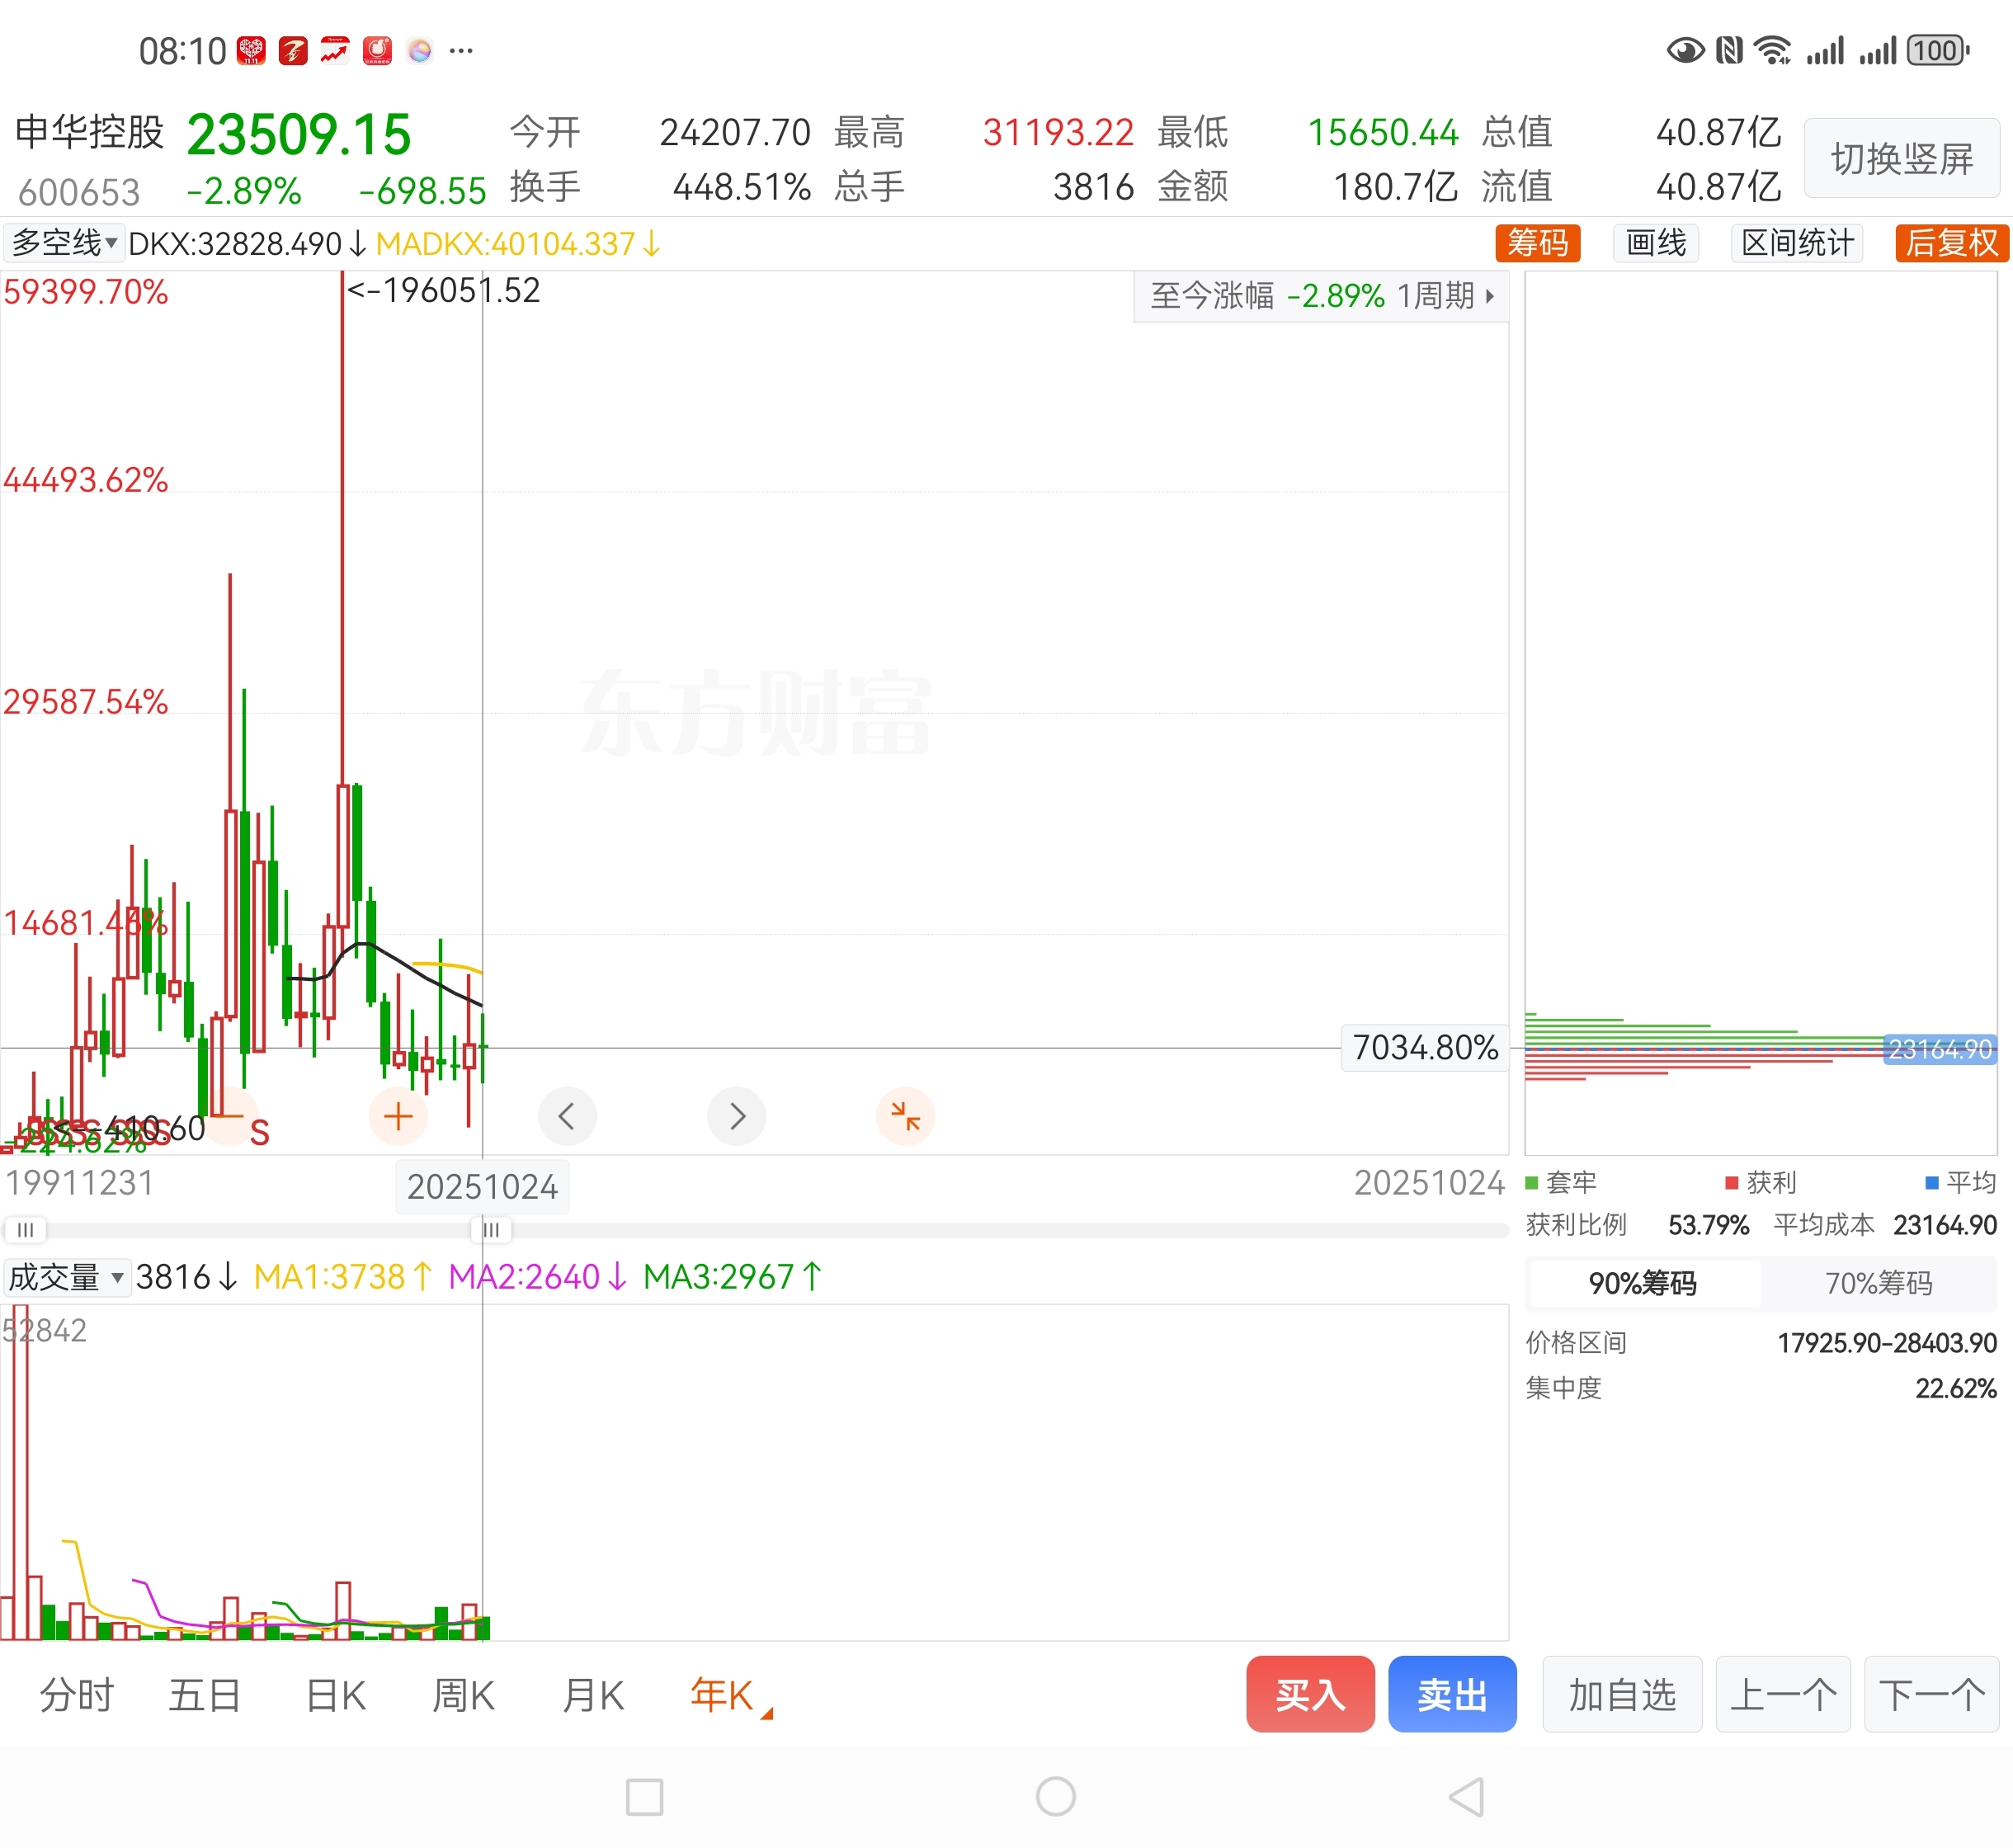
Task: Tap the Android recent apps square
Action: click(x=644, y=1797)
